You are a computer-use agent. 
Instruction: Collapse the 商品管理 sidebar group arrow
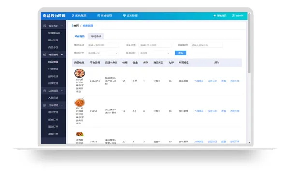(x=62, y=54)
